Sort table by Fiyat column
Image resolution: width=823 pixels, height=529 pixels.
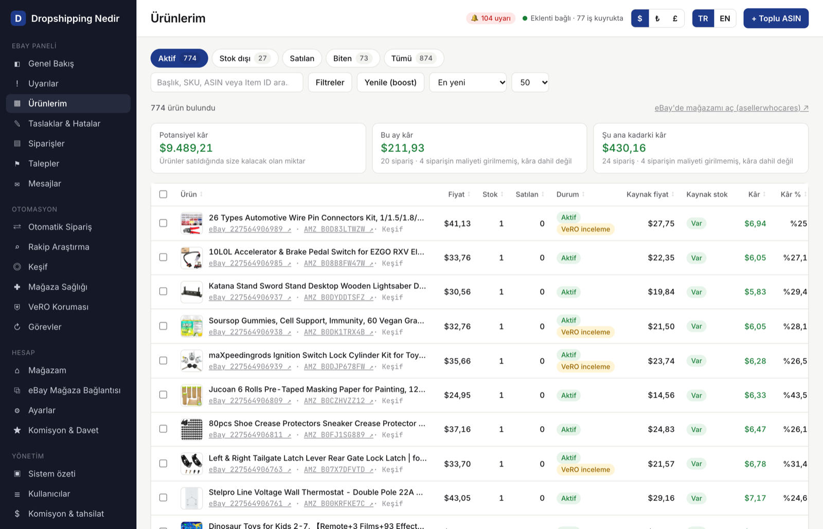coord(459,195)
